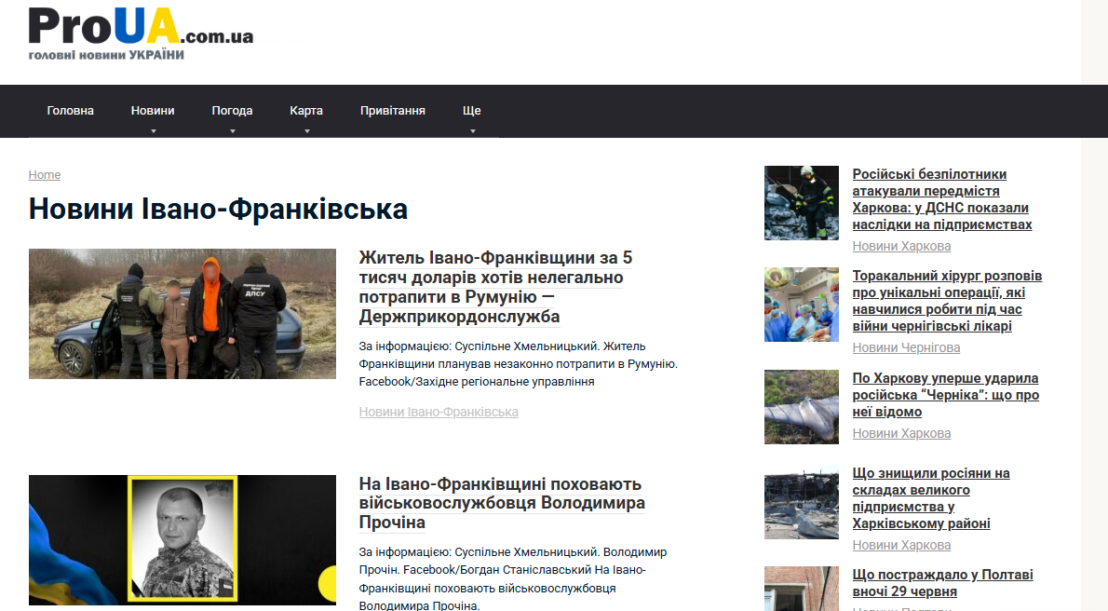Click Новини Харкова under the warehouse story
The image size is (1108, 611).
coord(901,545)
